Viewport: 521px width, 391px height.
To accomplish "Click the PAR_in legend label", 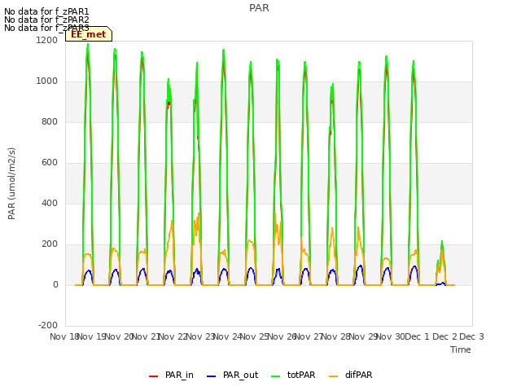I will (x=179, y=375).
